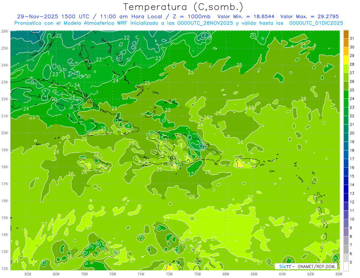The height and width of the screenshot is (278, 360).
Task: Click the "74W" longitude axis label
Action: point(141,274)
